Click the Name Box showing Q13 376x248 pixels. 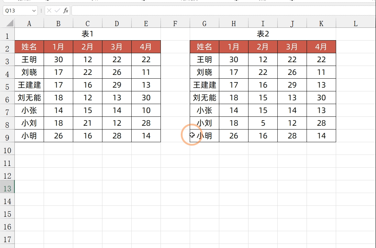(16, 11)
